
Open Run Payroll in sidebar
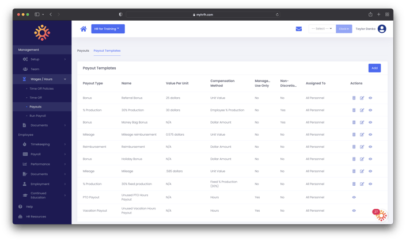coord(37,116)
